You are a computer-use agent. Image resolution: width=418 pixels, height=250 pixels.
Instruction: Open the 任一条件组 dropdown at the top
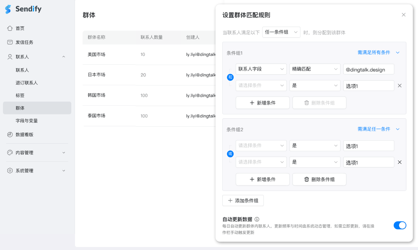point(281,32)
